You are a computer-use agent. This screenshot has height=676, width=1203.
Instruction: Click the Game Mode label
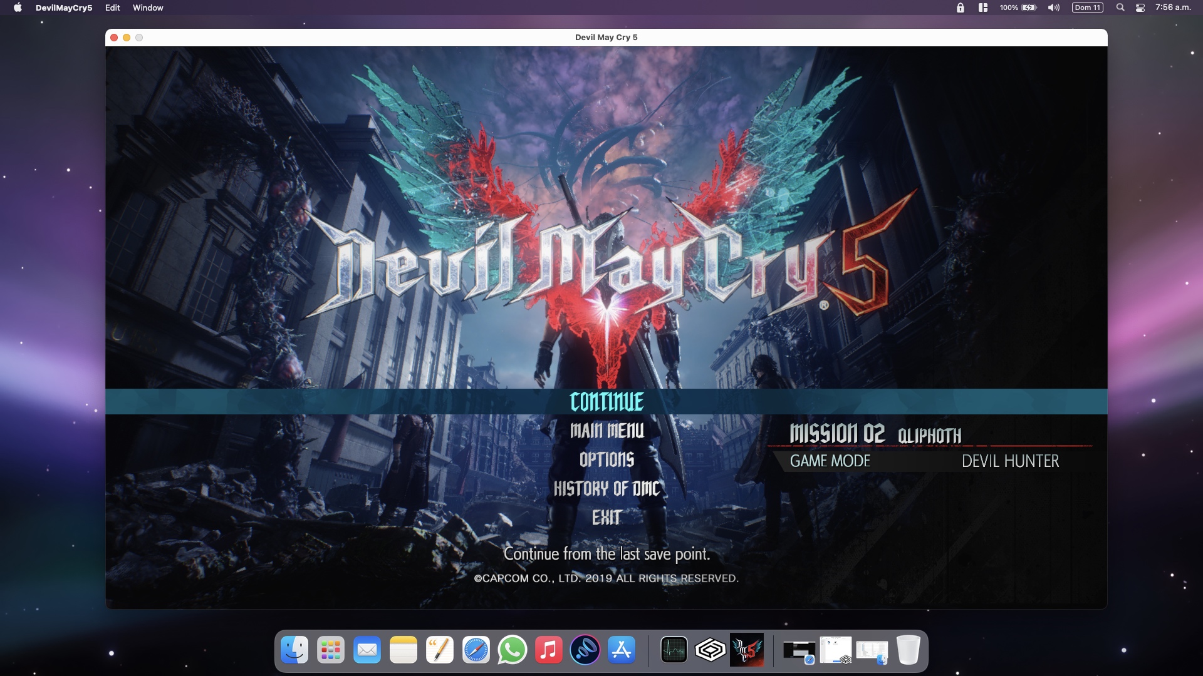tap(830, 461)
